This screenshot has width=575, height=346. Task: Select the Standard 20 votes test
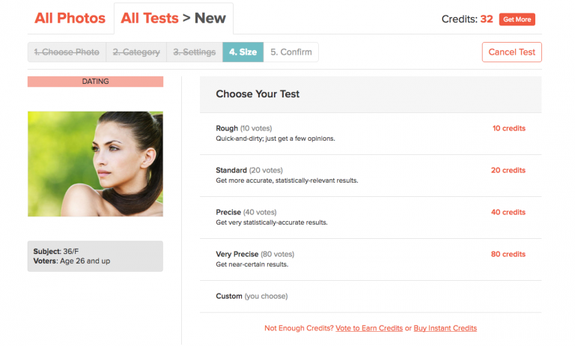coord(370,175)
